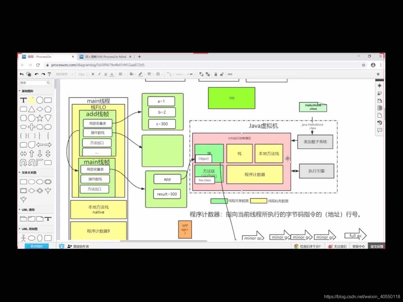This screenshot has height=302, width=403.
Task: Collapse the UML 用例图 category
Action: [28, 229]
